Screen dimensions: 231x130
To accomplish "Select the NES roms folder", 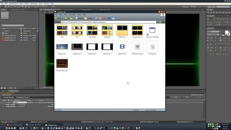I will (x=122, y=30).
